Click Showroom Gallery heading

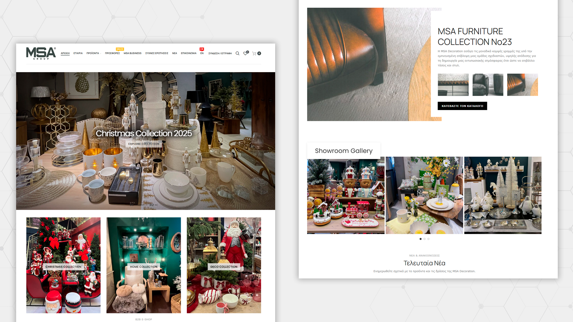click(x=344, y=151)
